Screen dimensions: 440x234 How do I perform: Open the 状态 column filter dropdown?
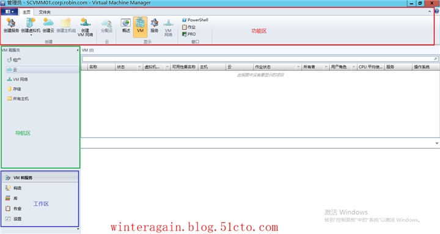click(139, 67)
